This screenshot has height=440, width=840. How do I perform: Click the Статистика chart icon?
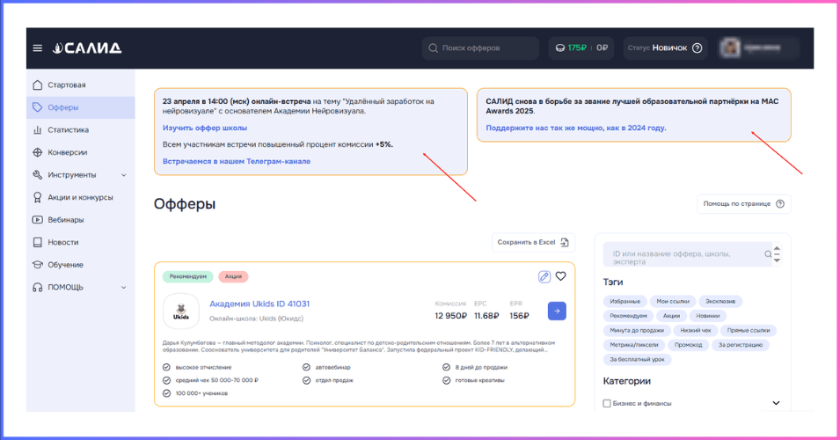click(38, 129)
